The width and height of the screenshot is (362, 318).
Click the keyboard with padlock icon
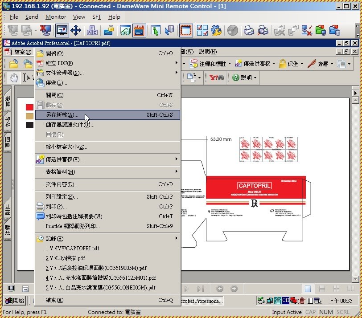(108, 30)
